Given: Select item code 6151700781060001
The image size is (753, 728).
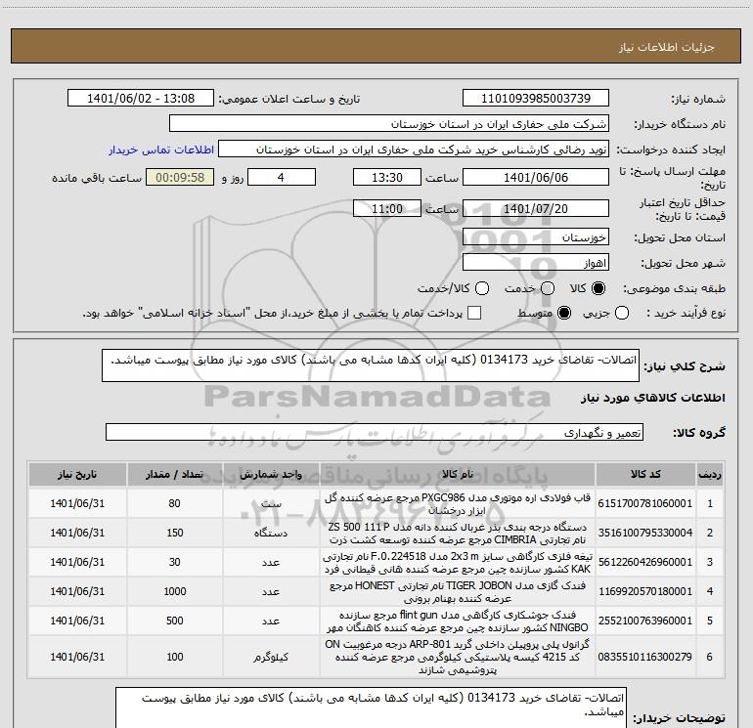Looking at the screenshot, I should (645, 503).
